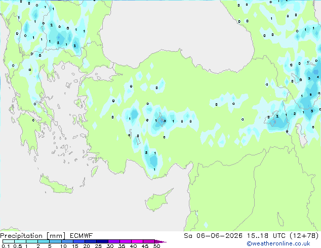321x248 pixels.
Task: Click the '0.1' legend scale label
Action: point(6,246)
